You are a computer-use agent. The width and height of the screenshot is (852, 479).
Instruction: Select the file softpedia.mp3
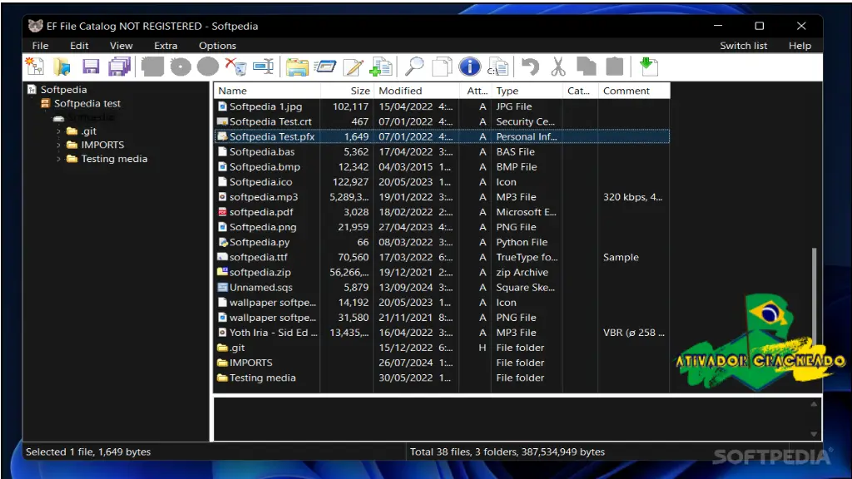coord(264,197)
